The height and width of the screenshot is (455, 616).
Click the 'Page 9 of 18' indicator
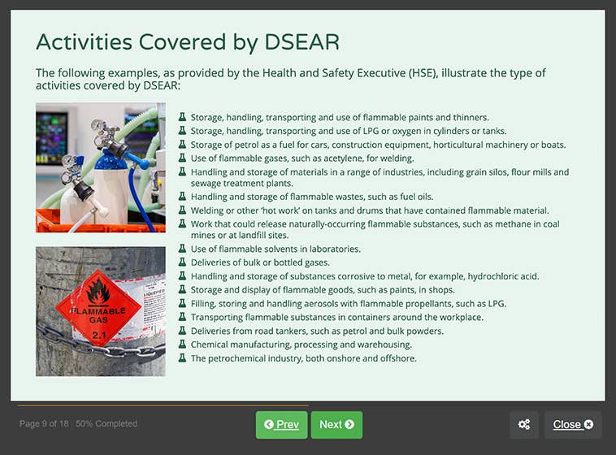[44, 424]
